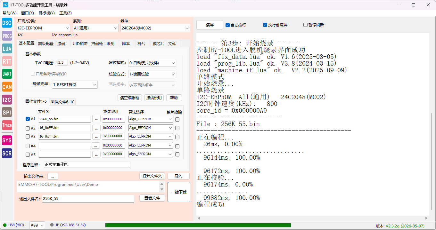Click the 查看文件 button

(x=152, y=198)
